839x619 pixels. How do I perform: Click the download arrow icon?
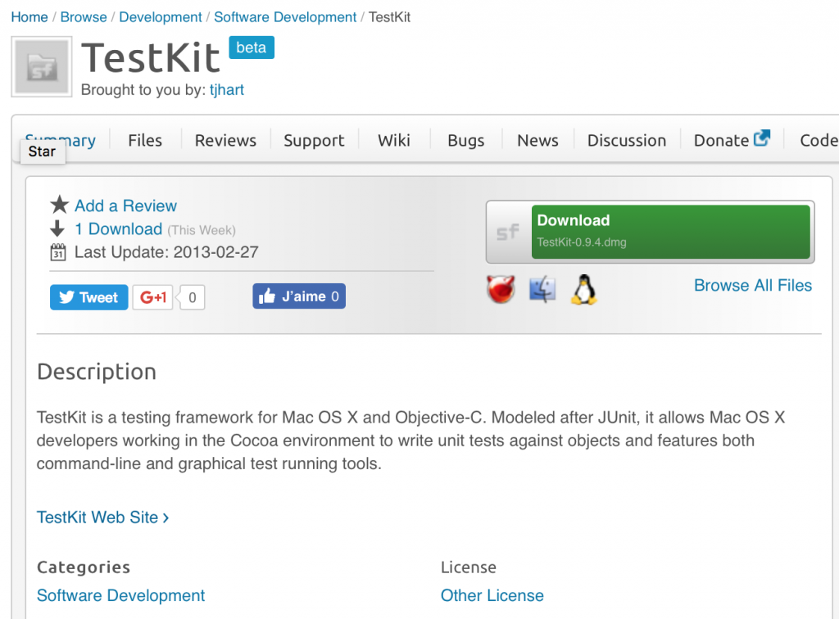(57, 228)
